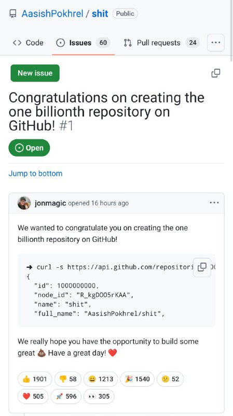The width and height of the screenshot is (233, 416).
Task: Add the confused face reaction 52
Action: [x=170, y=379]
